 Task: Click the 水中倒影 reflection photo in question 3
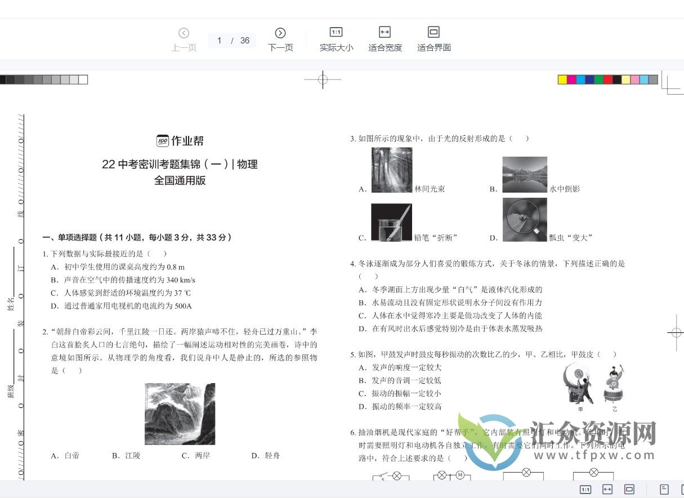(525, 174)
